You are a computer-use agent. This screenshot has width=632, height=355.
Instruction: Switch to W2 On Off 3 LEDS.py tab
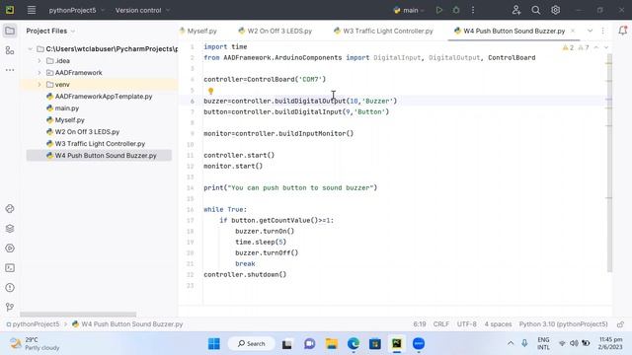click(x=275, y=31)
